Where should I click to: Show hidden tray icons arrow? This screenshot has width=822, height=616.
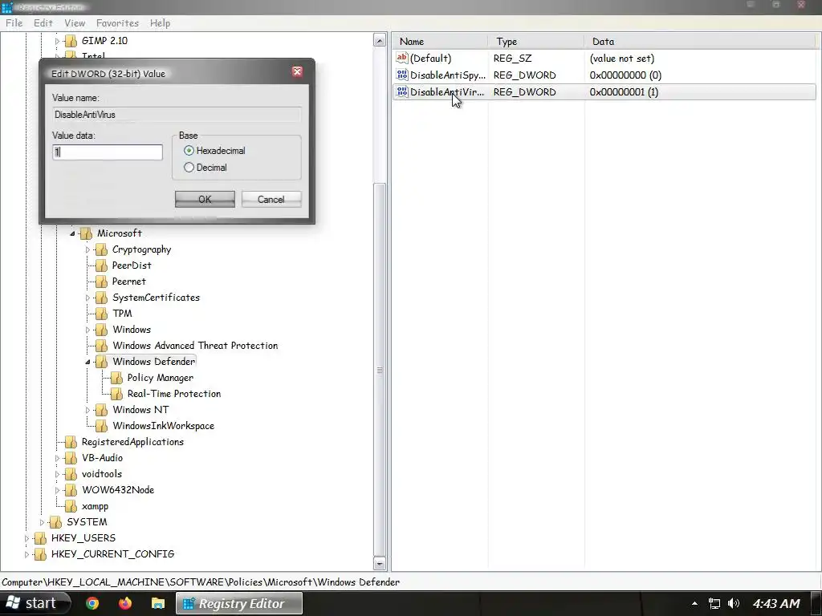point(694,603)
